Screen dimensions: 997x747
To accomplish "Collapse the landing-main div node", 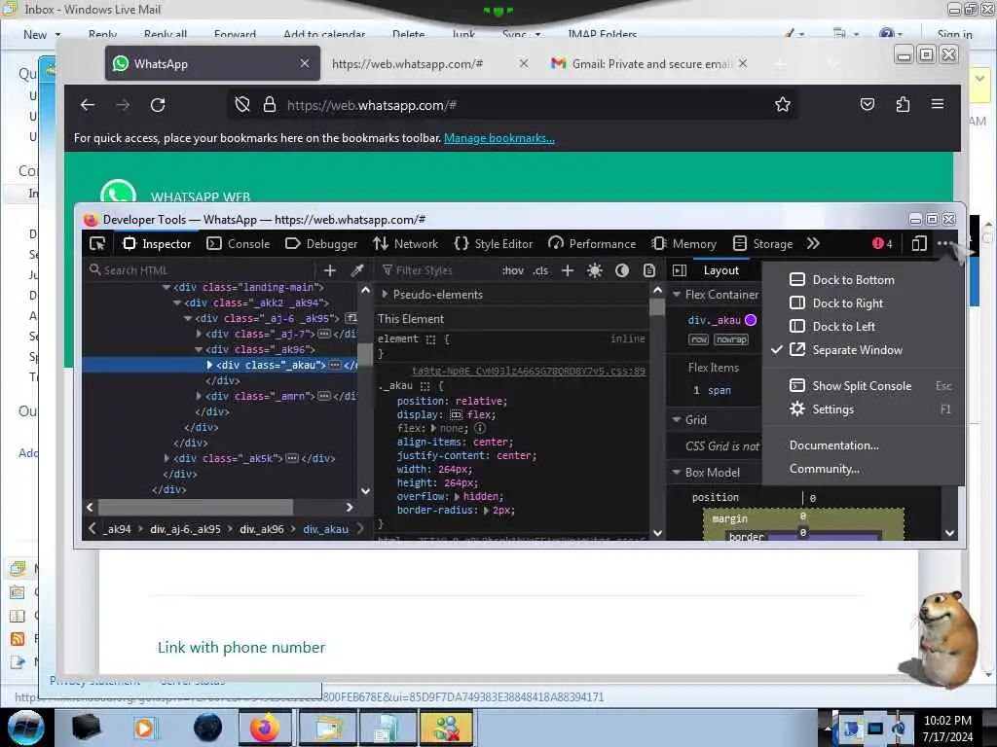I will click(x=166, y=287).
